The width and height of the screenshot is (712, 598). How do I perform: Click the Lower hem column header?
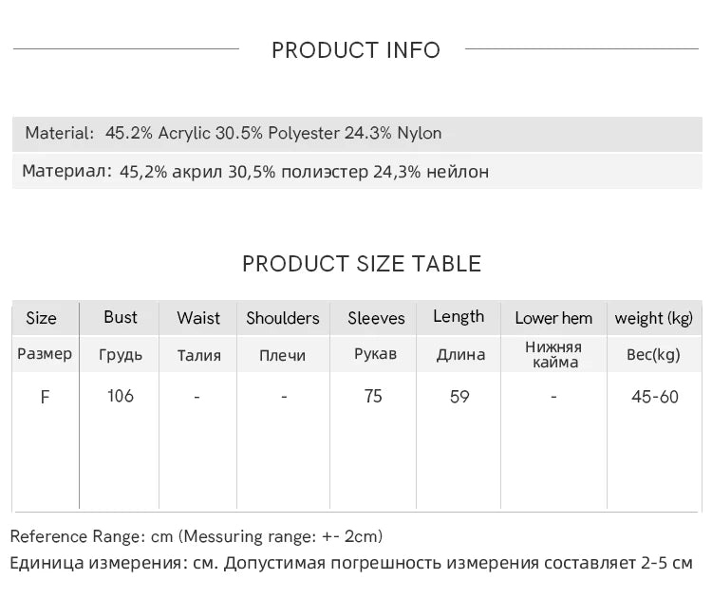[x=553, y=318]
